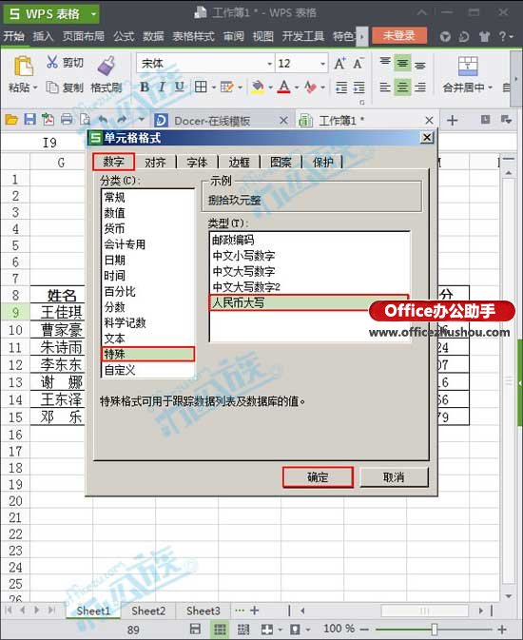Click the zoom slider handle
Image resolution: width=523 pixels, height=640 pixels.
pyautogui.click(x=435, y=629)
